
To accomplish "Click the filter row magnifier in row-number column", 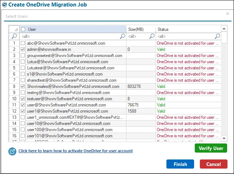I will (14, 36).
